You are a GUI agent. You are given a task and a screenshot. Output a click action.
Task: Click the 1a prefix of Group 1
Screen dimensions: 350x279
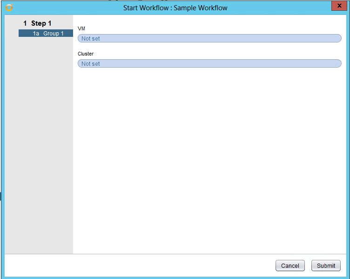click(x=36, y=34)
